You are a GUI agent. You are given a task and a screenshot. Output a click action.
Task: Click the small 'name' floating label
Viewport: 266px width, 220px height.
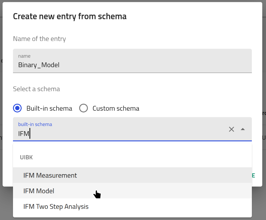click(x=24, y=56)
